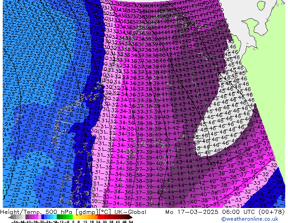Click the dark maroon swatch at legend end
288x223 pixels.
pos(128,217)
